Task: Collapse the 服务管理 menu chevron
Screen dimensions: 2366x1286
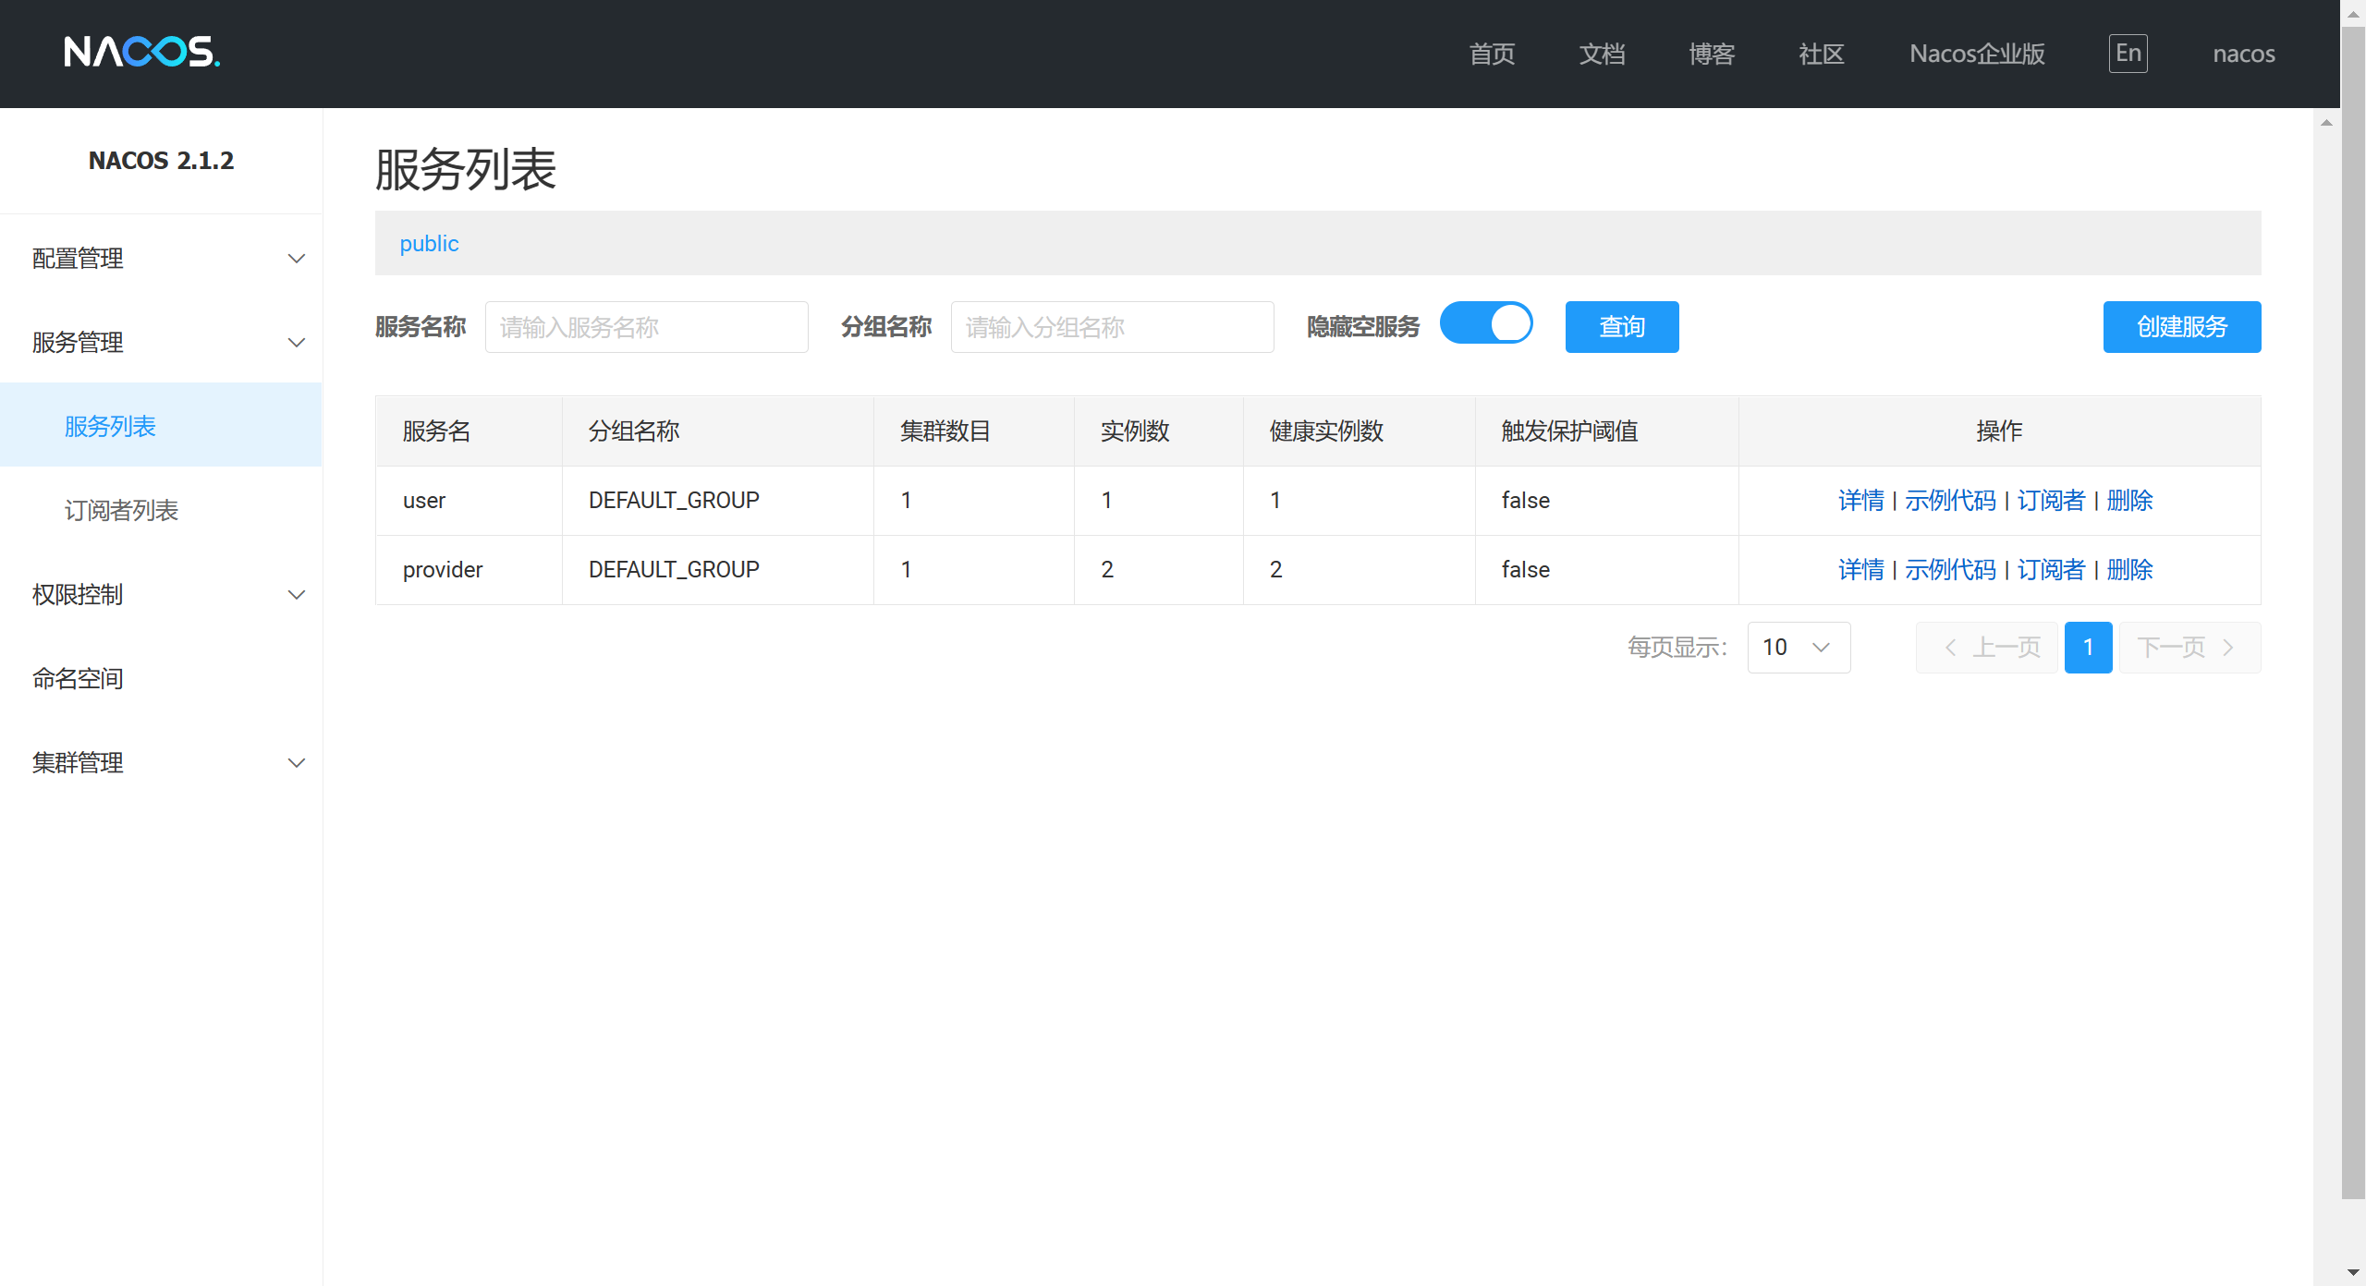Action: [x=297, y=343]
